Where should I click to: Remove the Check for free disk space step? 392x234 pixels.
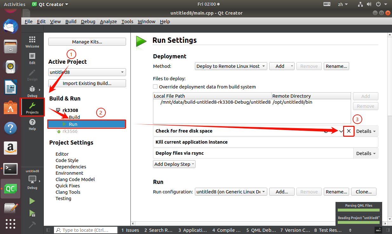[349, 131]
